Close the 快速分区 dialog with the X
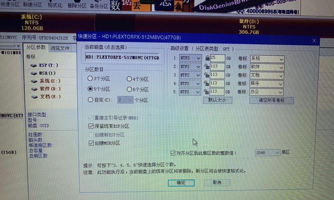Viewport: 334px width, 200px height. (x=314, y=40)
